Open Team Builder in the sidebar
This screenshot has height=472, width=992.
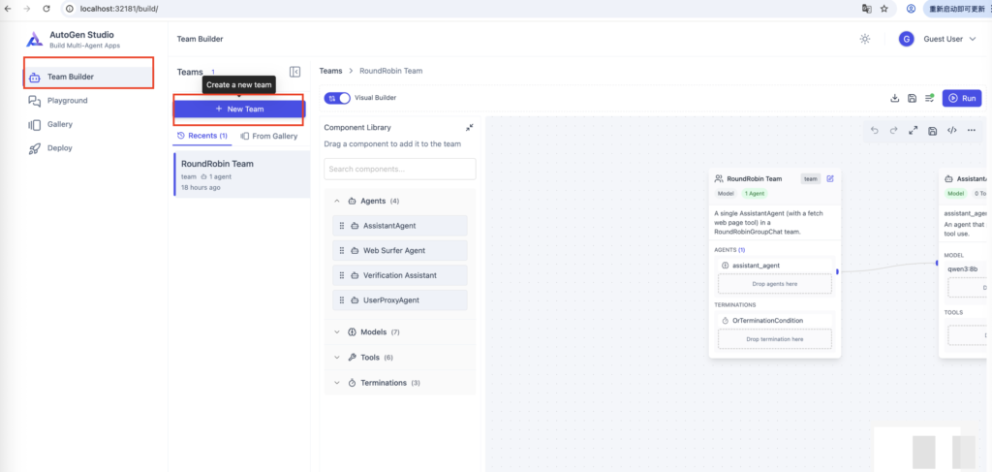click(88, 77)
